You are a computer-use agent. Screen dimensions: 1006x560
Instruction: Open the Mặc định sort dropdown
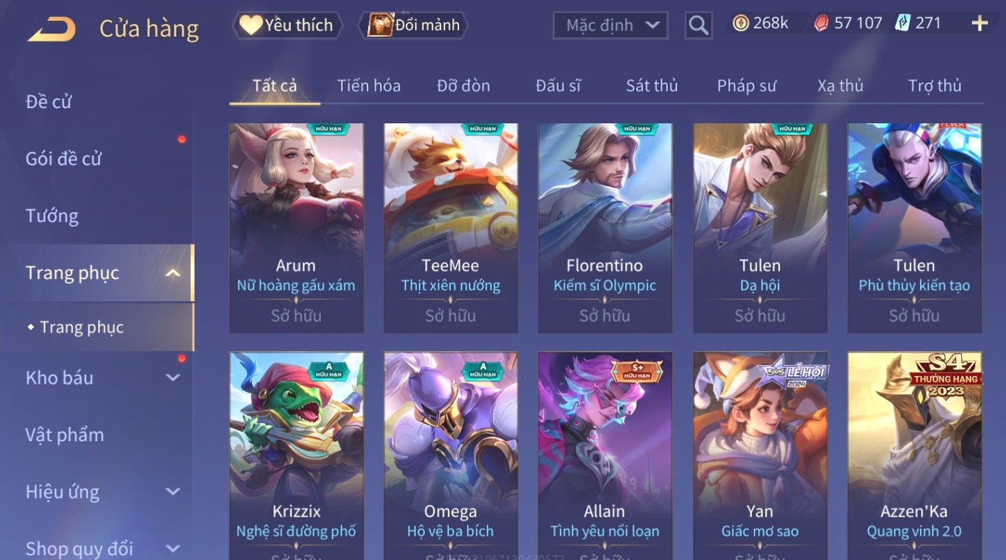(610, 25)
